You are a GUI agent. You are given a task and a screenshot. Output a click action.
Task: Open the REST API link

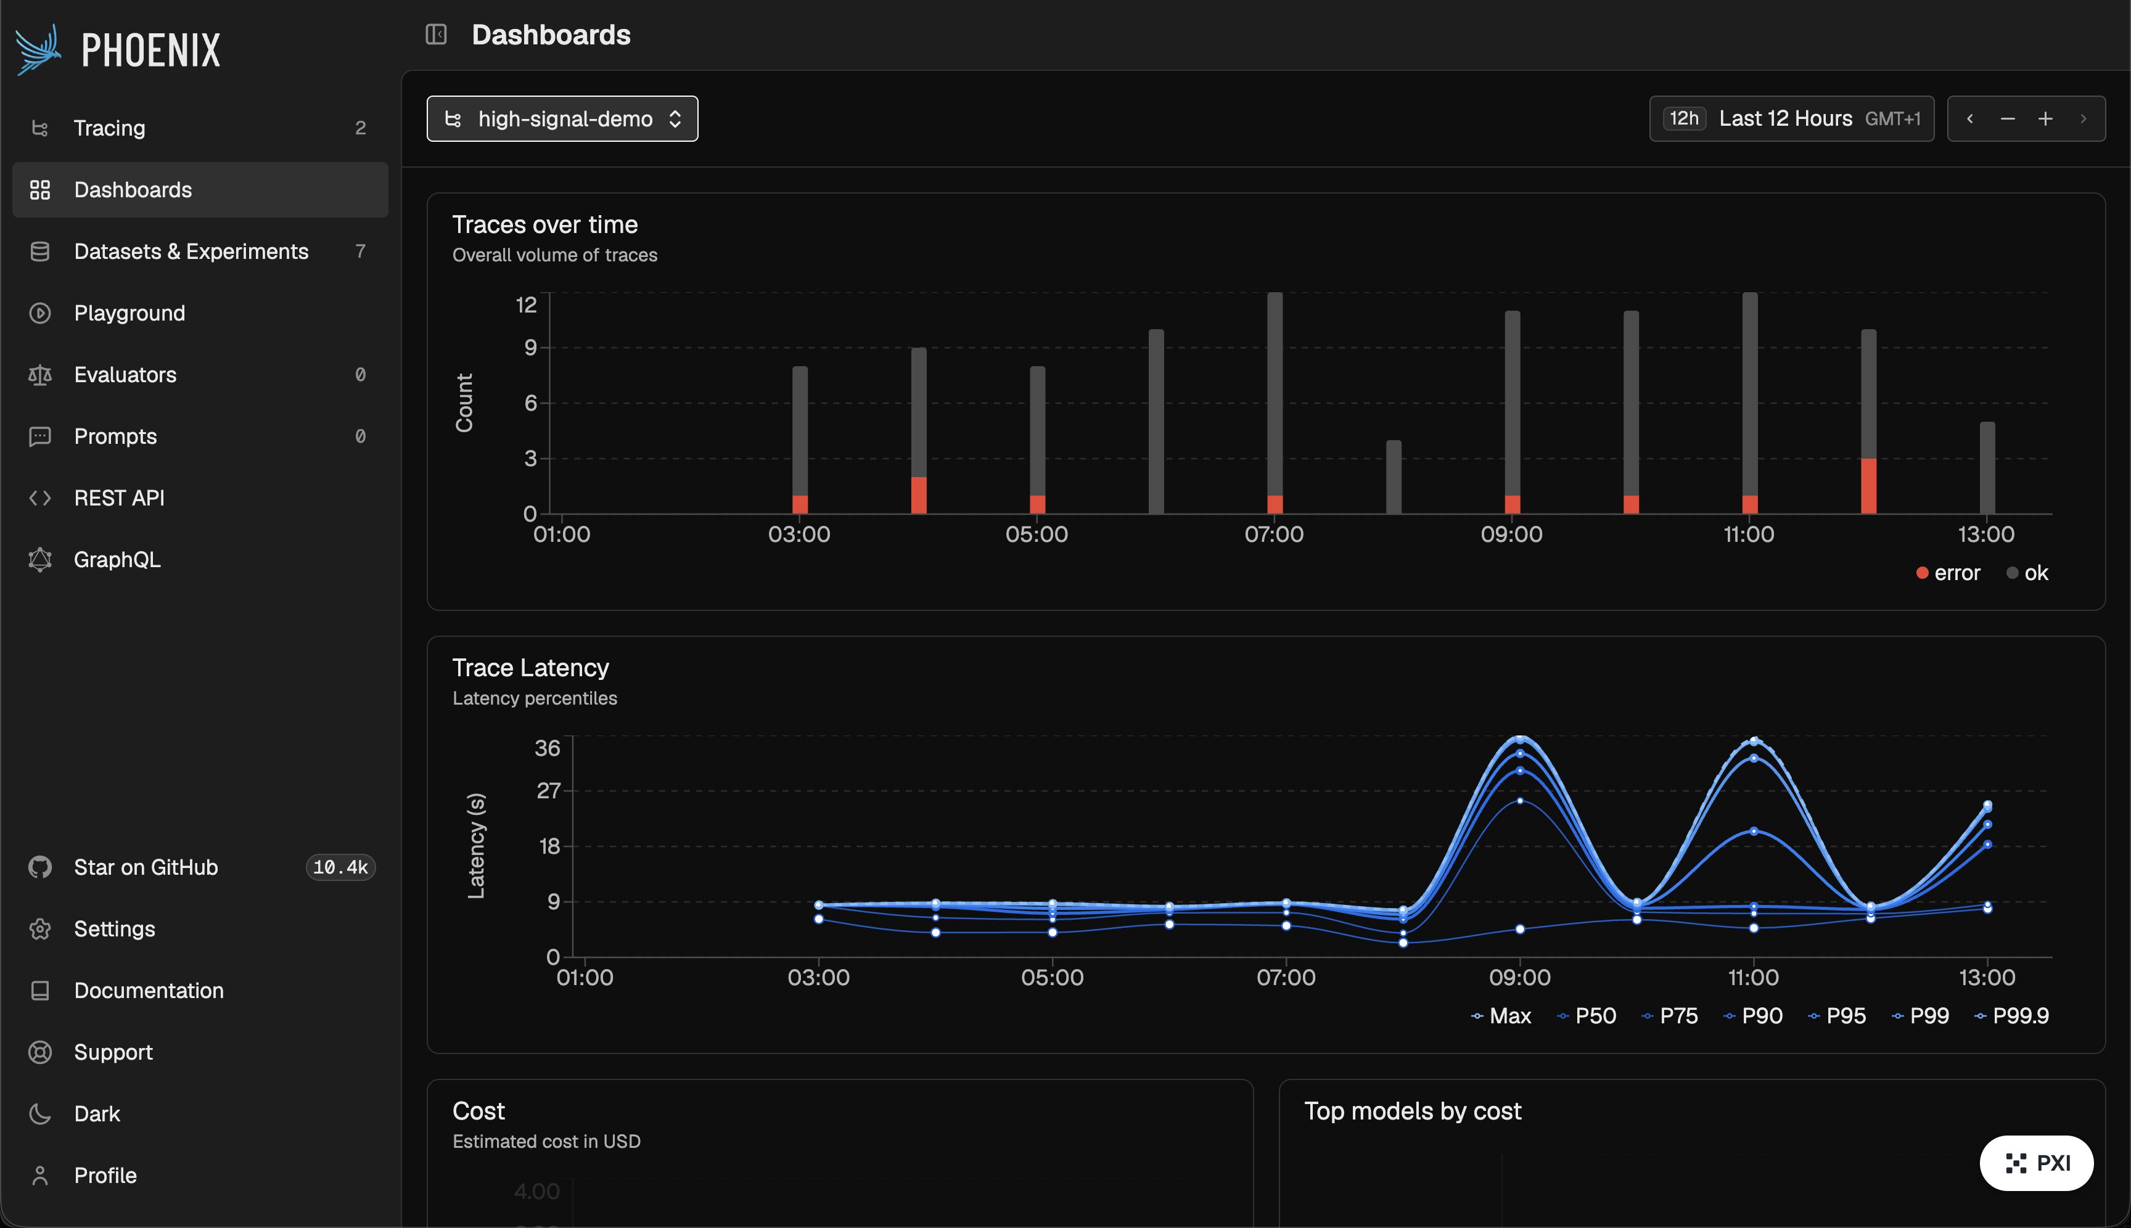(x=200, y=497)
